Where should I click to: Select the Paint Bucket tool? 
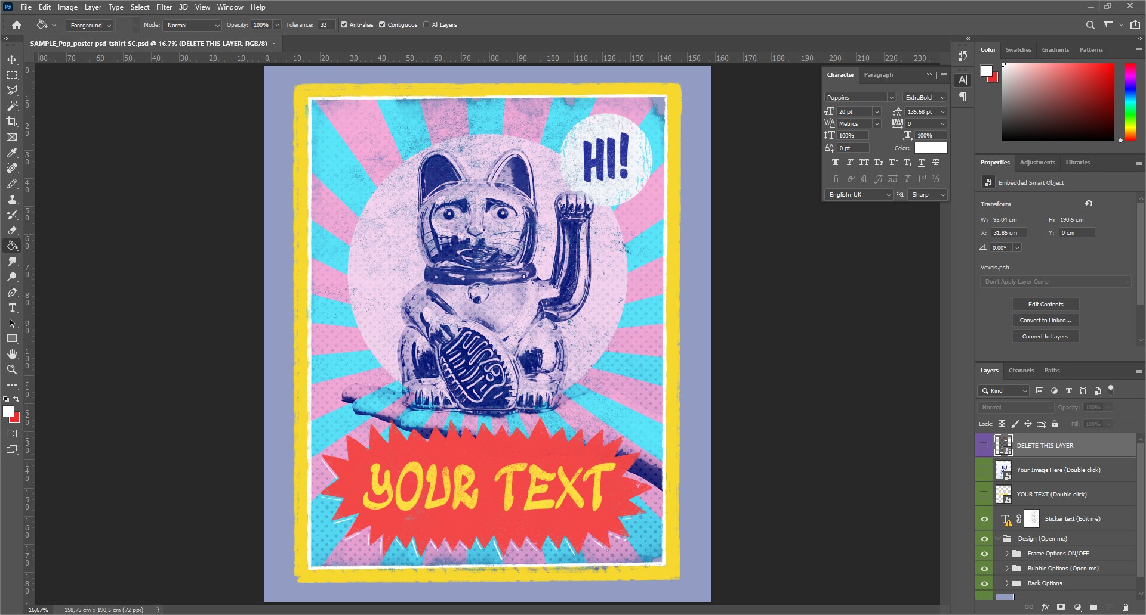coord(12,246)
